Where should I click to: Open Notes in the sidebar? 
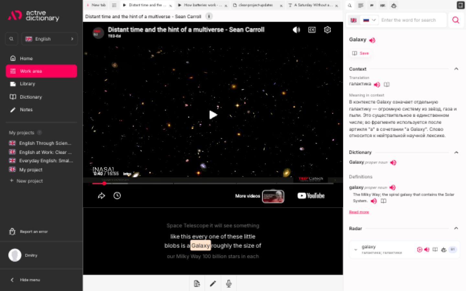click(41, 110)
